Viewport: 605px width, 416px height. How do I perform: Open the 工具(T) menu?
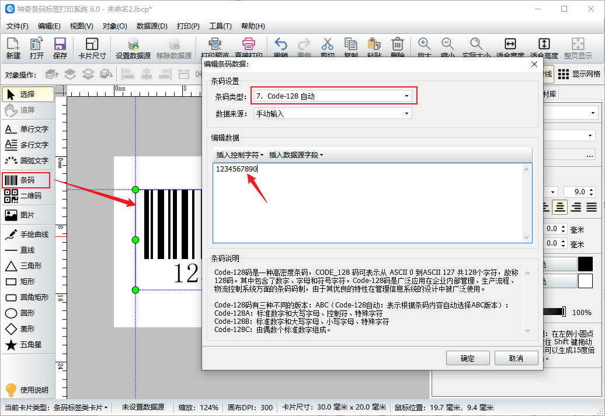pos(220,26)
